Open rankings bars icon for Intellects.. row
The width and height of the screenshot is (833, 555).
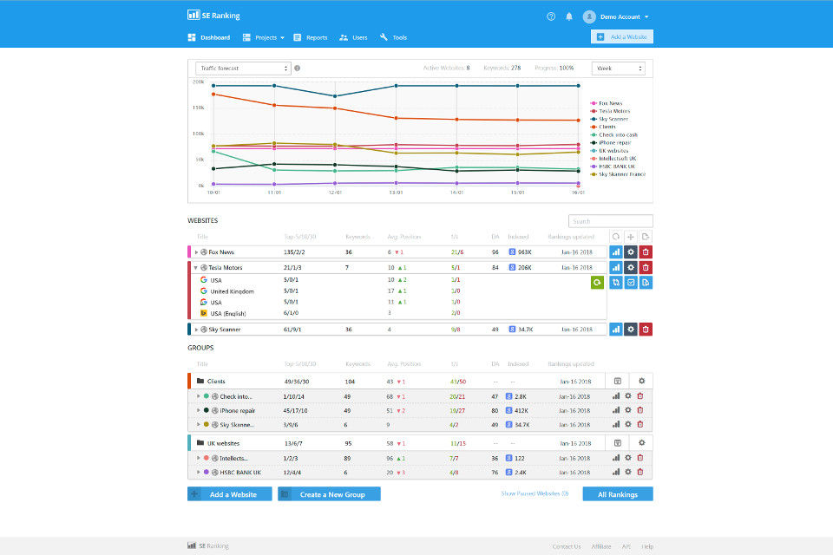[x=616, y=458]
